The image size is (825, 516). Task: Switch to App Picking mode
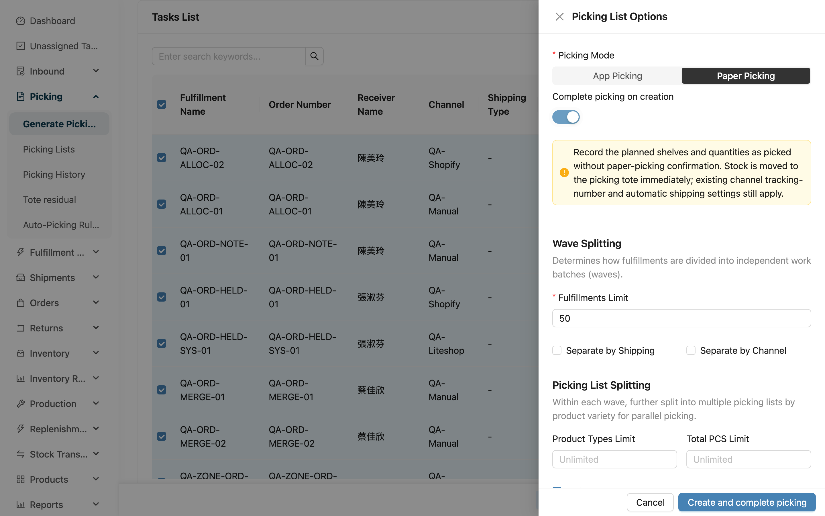(x=617, y=76)
